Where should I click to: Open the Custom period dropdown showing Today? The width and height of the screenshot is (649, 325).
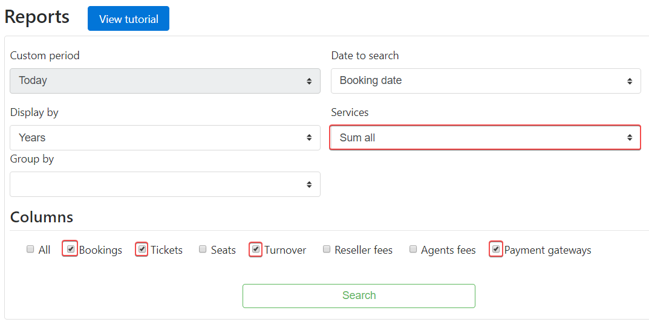tap(165, 80)
